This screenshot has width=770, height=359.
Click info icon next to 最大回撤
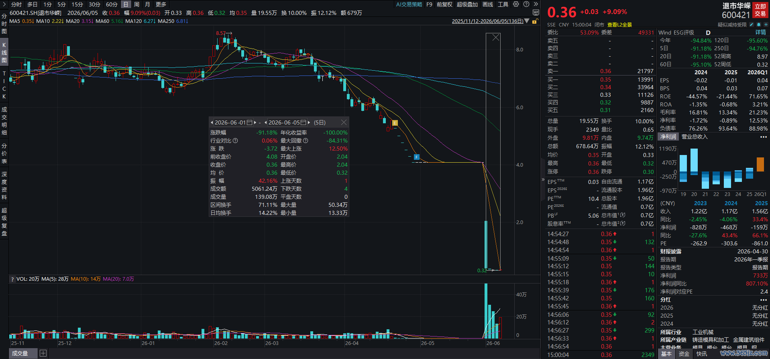tap(306, 141)
